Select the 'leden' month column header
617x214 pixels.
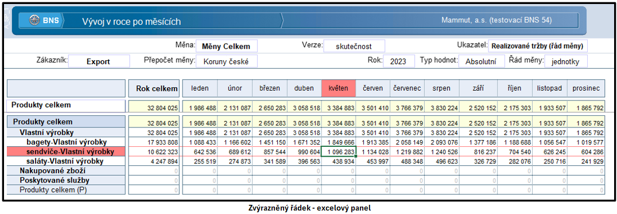(200, 88)
